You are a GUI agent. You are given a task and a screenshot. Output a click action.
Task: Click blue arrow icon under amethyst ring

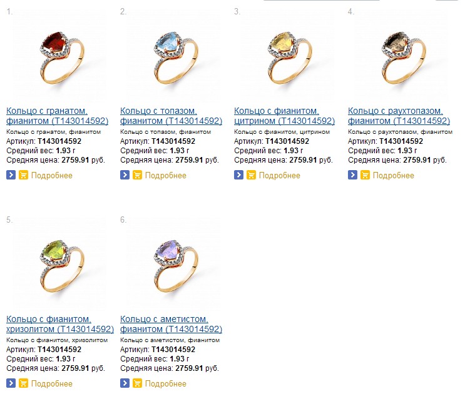(x=125, y=383)
